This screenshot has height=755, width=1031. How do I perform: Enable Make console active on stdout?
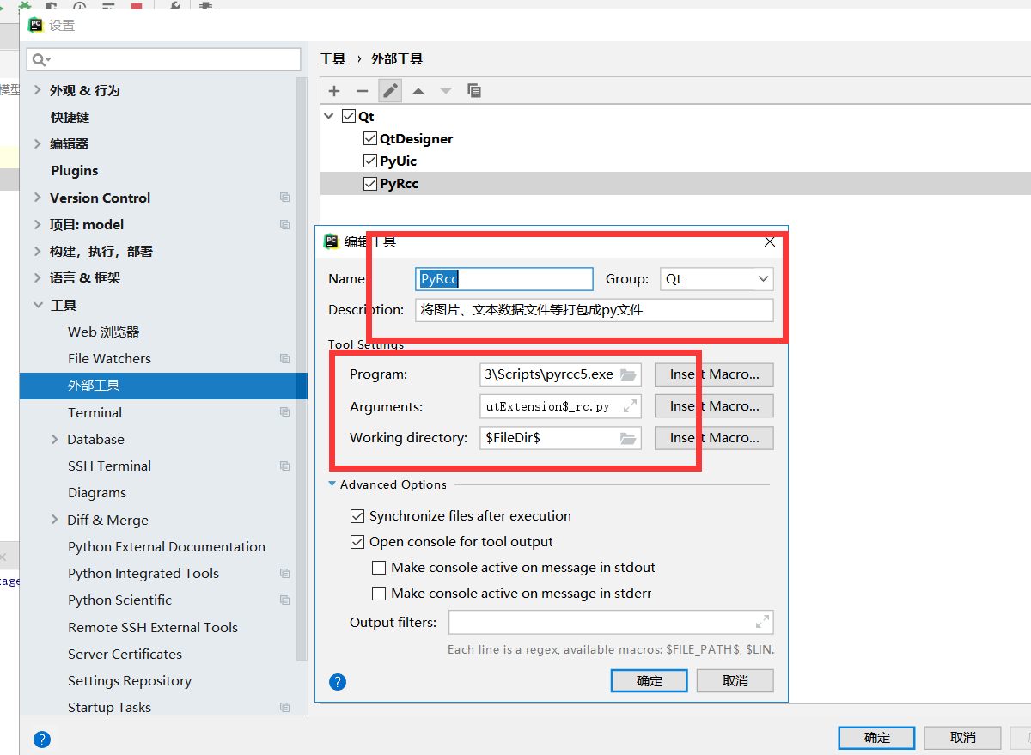[x=379, y=567]
